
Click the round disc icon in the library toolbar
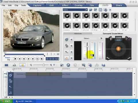106,10
